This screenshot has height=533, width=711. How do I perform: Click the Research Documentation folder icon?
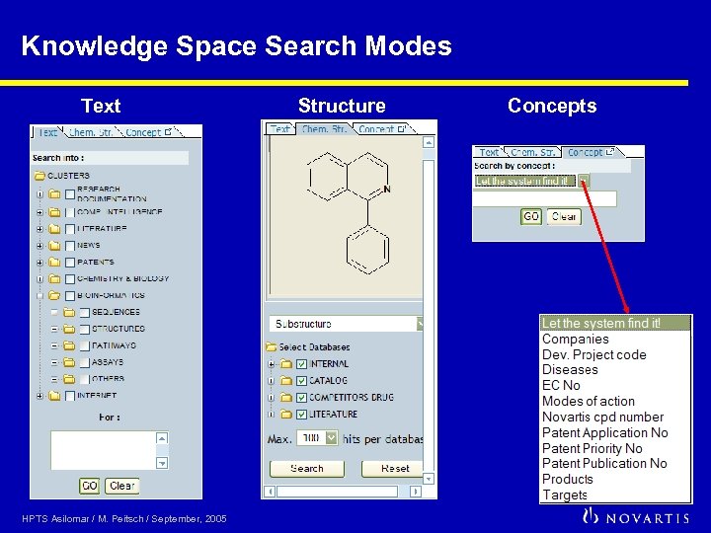[x=54, y=194]
